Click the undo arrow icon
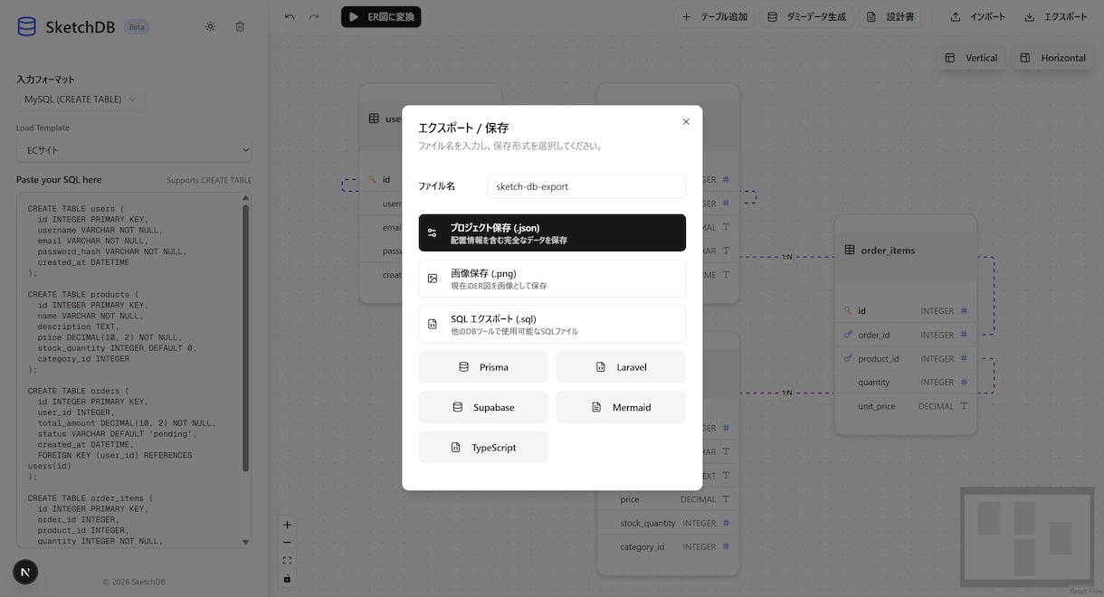This screenshot has height=597, width=1104. 290,16
